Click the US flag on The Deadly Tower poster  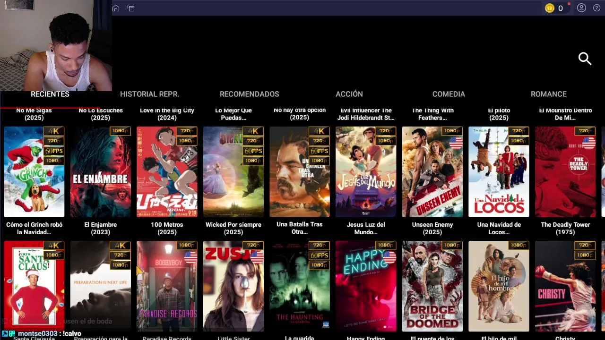[x=588, y=142]
